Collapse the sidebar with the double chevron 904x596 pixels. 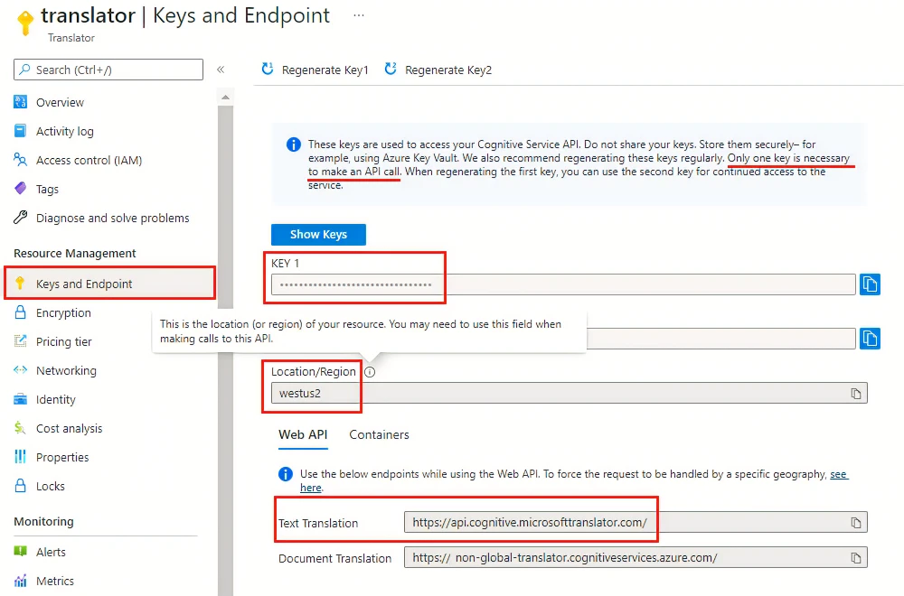(x=221, y=70)
